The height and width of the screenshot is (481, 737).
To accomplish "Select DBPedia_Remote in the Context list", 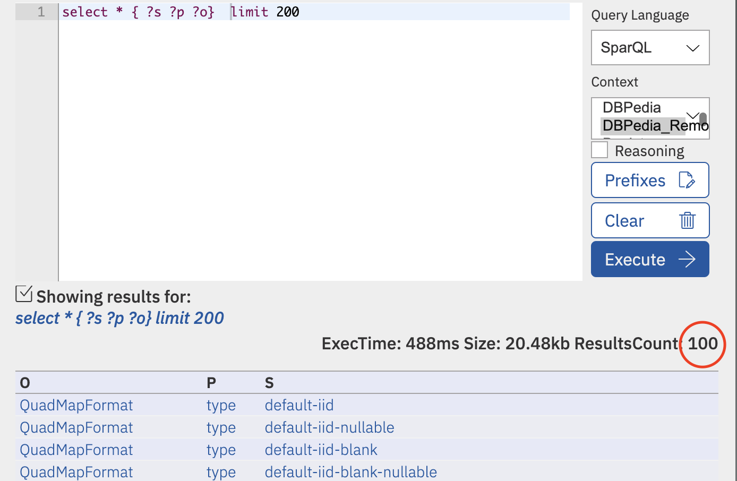I will click(x=654, y=126).
